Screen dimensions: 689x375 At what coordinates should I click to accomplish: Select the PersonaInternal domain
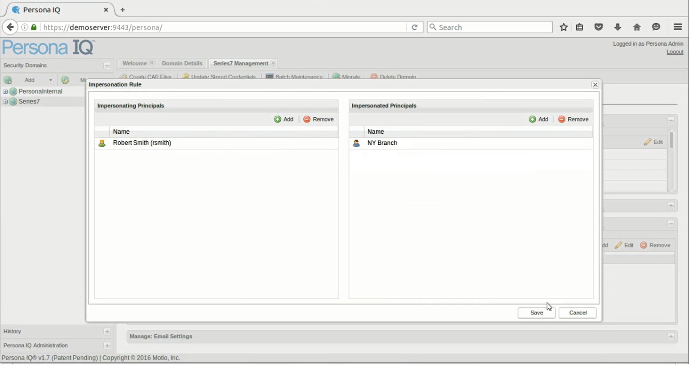[x=40, y=92]
